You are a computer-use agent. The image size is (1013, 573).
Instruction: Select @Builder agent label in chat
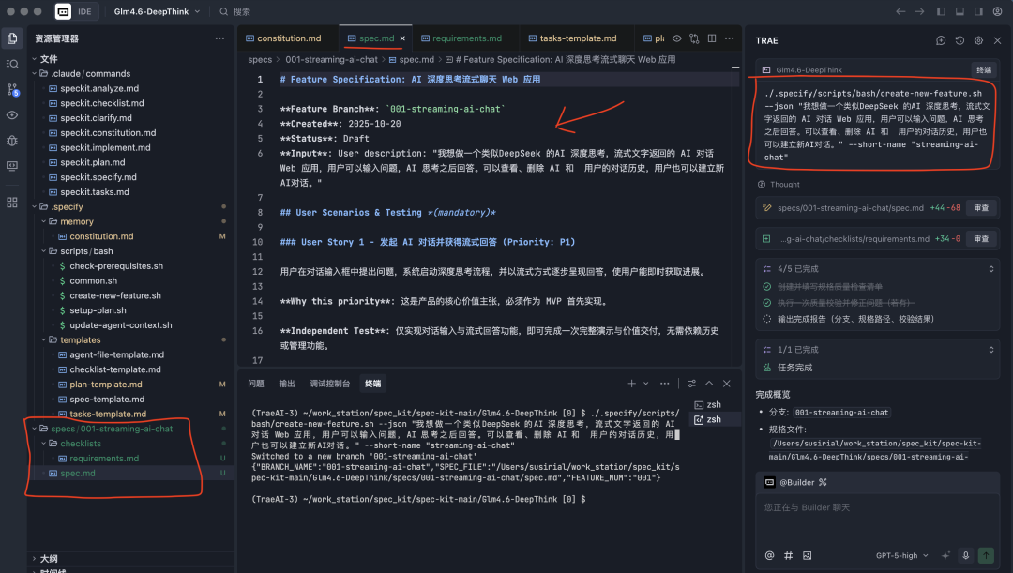point(796,483)
